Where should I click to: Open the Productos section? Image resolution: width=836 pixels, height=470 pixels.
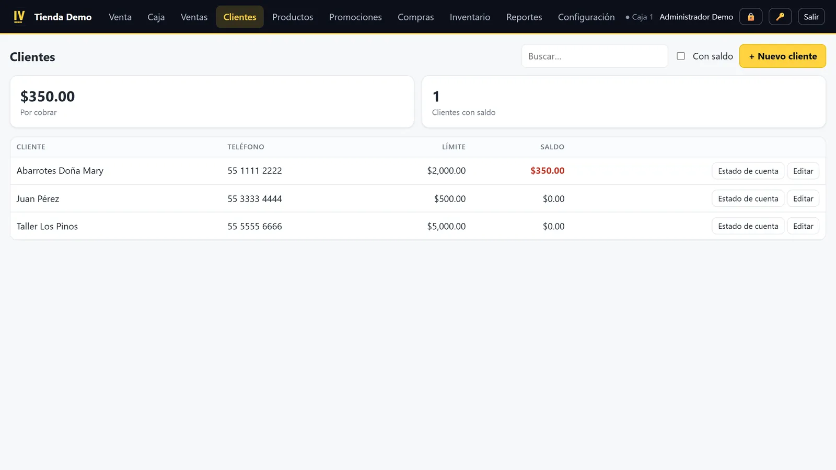[x=293, y=17]
